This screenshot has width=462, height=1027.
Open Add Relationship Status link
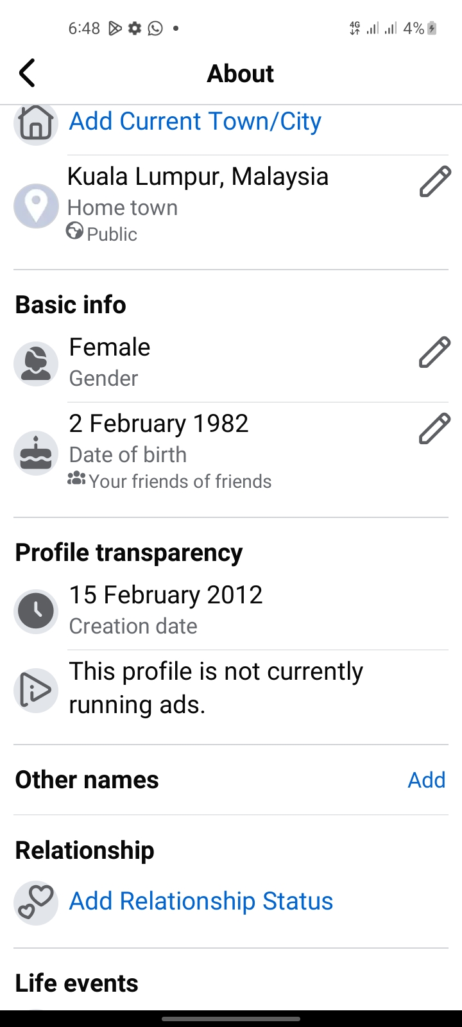tap(201, 901)
